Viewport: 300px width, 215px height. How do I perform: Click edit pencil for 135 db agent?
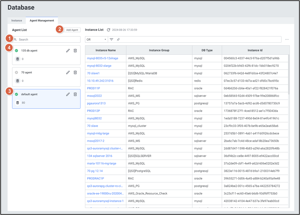click(x=68, y=51)
